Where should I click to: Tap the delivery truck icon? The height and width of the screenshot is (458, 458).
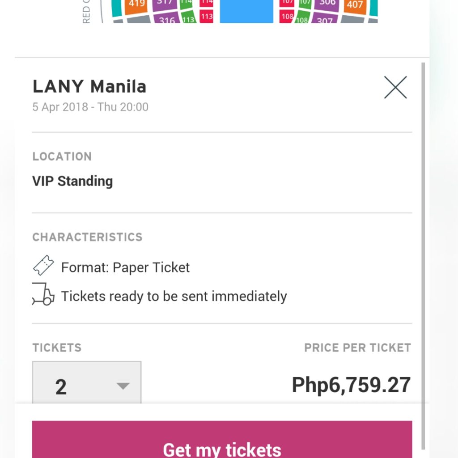point(43,294)
